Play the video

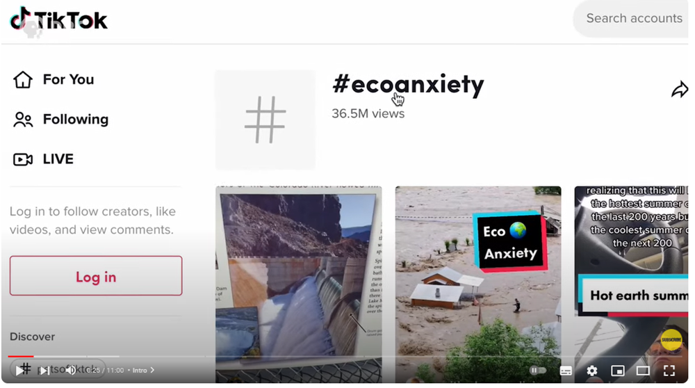(19, 370)
